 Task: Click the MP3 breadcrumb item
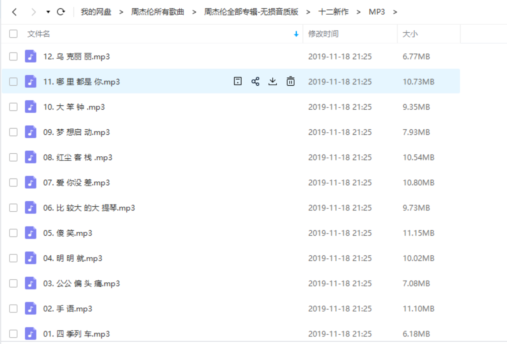377,12
